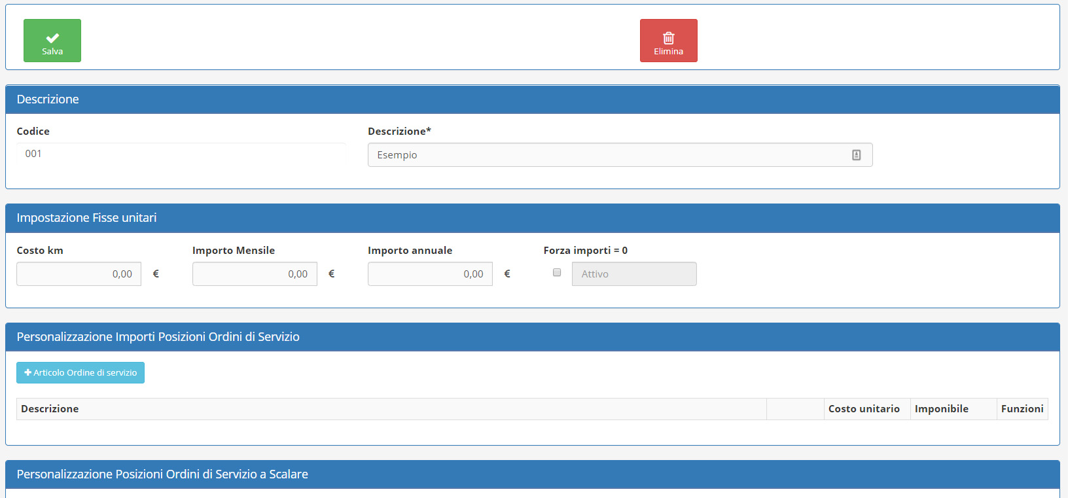Click the icon inside the Descrizione field
Image resolution: width=1068 pixels, height=498 pixels.
(x=856, y=155)
